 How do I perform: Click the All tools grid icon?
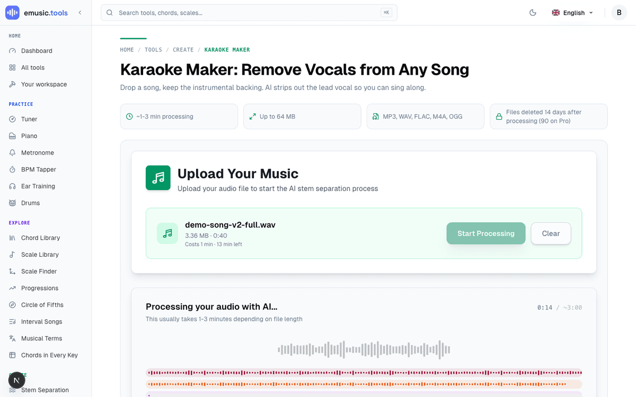tap(12, 68)
